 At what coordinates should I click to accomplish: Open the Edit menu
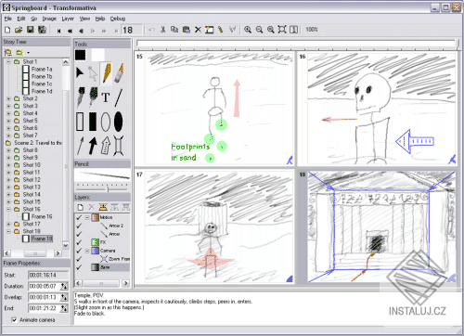point(21,19)
